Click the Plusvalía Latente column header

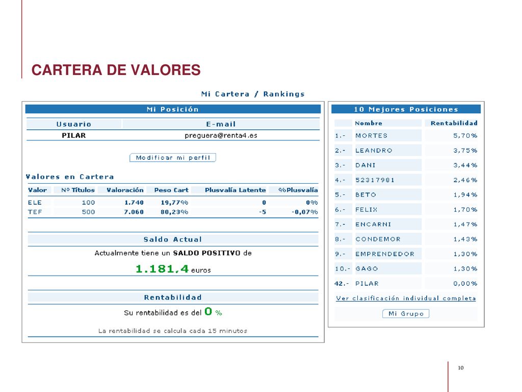[x=235, y=190]
